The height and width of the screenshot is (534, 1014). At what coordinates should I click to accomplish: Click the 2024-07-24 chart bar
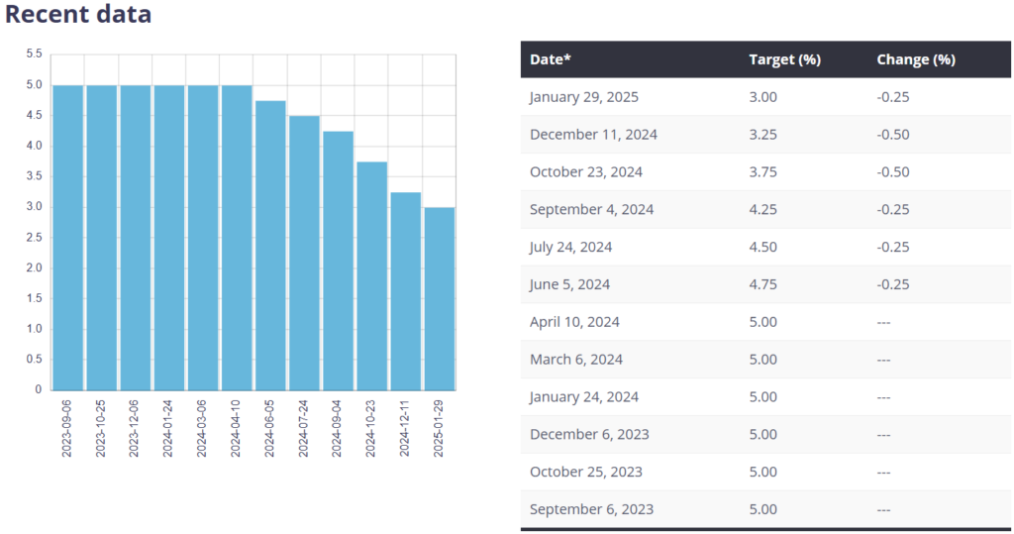pos(304,253)
